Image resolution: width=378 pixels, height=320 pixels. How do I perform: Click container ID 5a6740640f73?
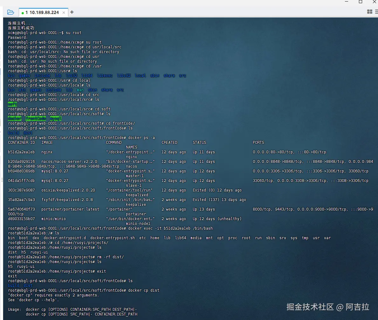(21, 209)
